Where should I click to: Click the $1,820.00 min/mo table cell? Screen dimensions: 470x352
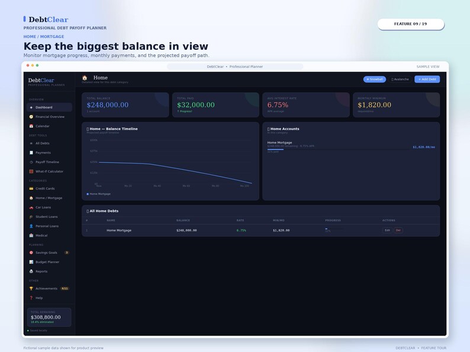pos(281,230)
